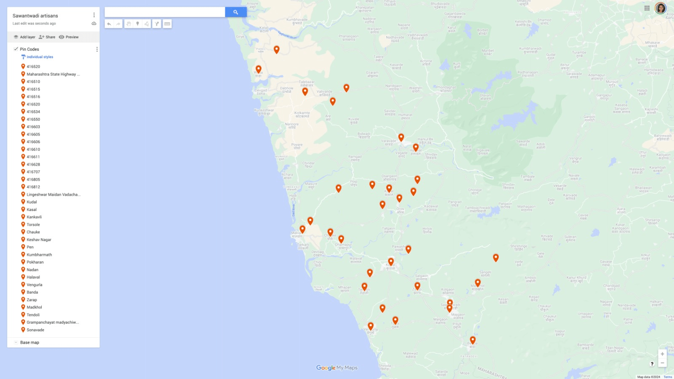
Task: Click the paint roller style icon
Action: point(23,57)
